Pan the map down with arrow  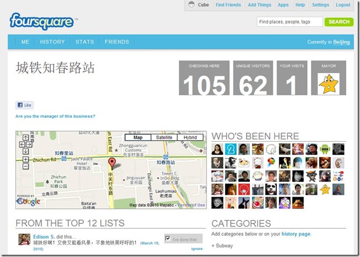[25, 151]
